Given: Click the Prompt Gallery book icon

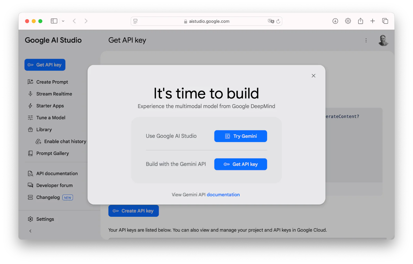Looking at the screenshot, I should pyautogui.click(x=30, y=153).
